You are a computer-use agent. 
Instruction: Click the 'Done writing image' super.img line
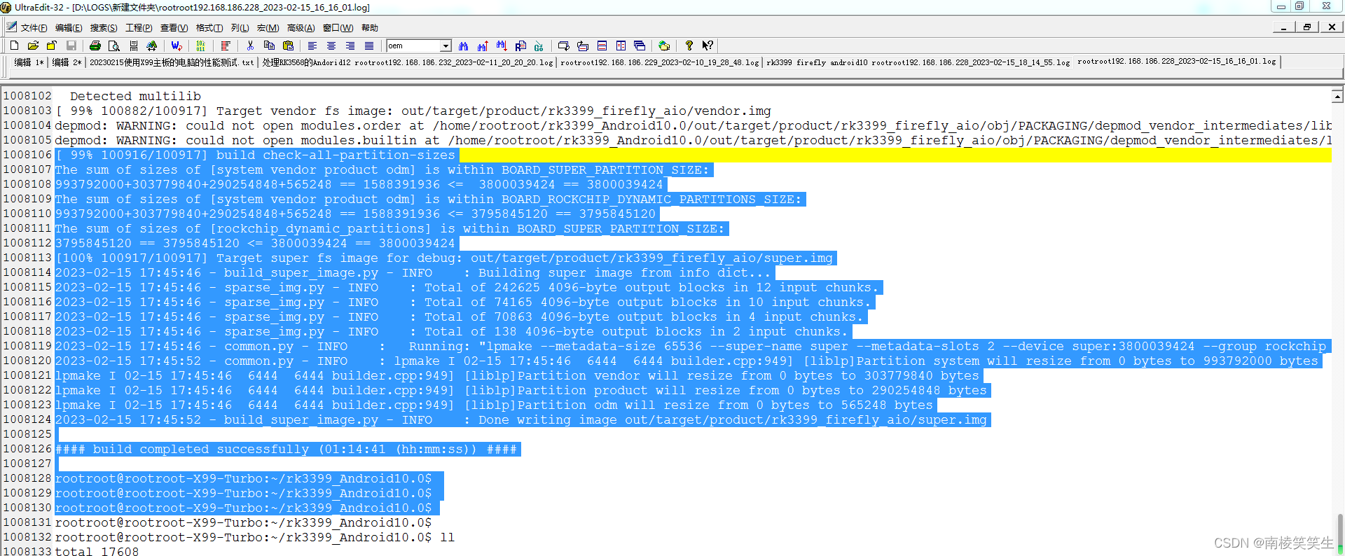pyautogui.click(x=523, y=419)
